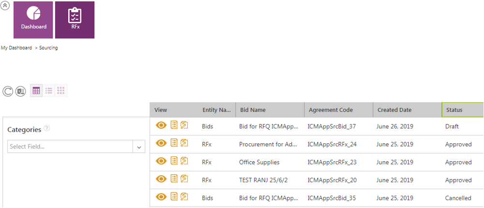Switch to table grid view
The image size is (484, 208).
tap(36, 91)
